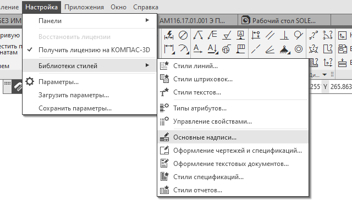This screenshot has width=352, height=211.
Task: Click the stacked panels arrangement icon
Action: pos(342,49)
